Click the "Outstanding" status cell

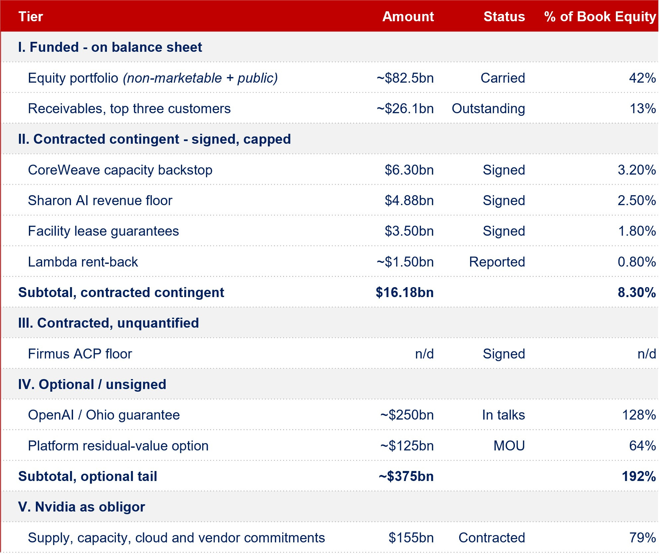488,109
